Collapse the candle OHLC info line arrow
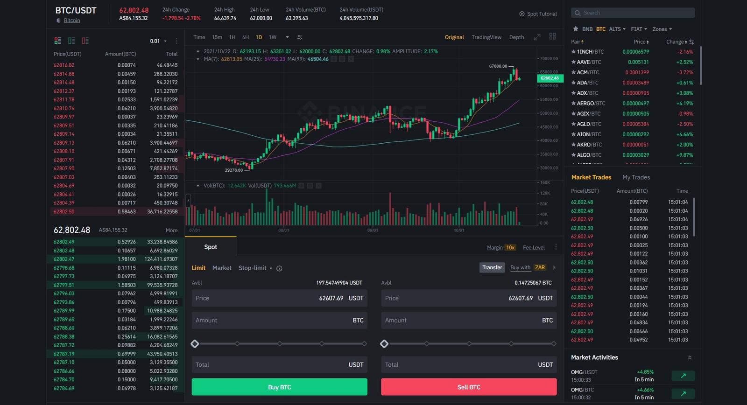 tap(198, 51)
